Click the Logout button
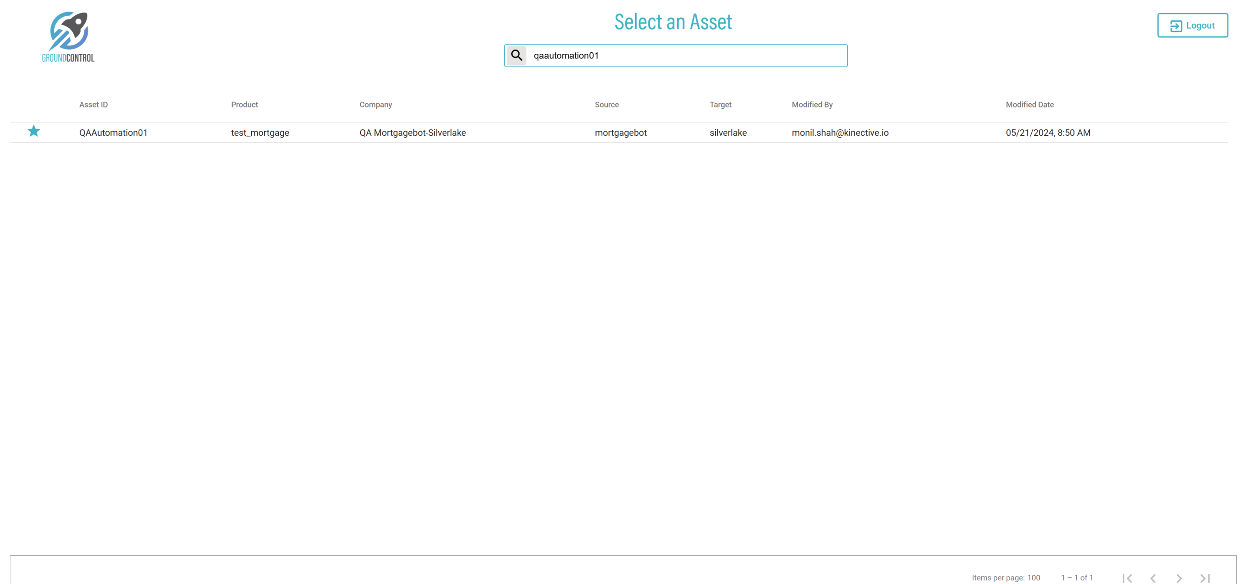1246x584 pixels. click(x=1192, y=25)
